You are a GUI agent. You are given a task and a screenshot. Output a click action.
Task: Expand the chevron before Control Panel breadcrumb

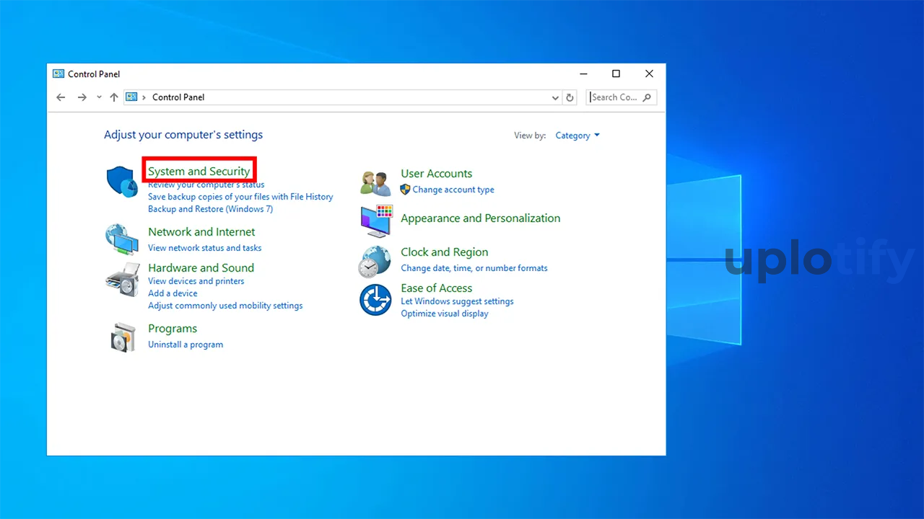[144, 97]
